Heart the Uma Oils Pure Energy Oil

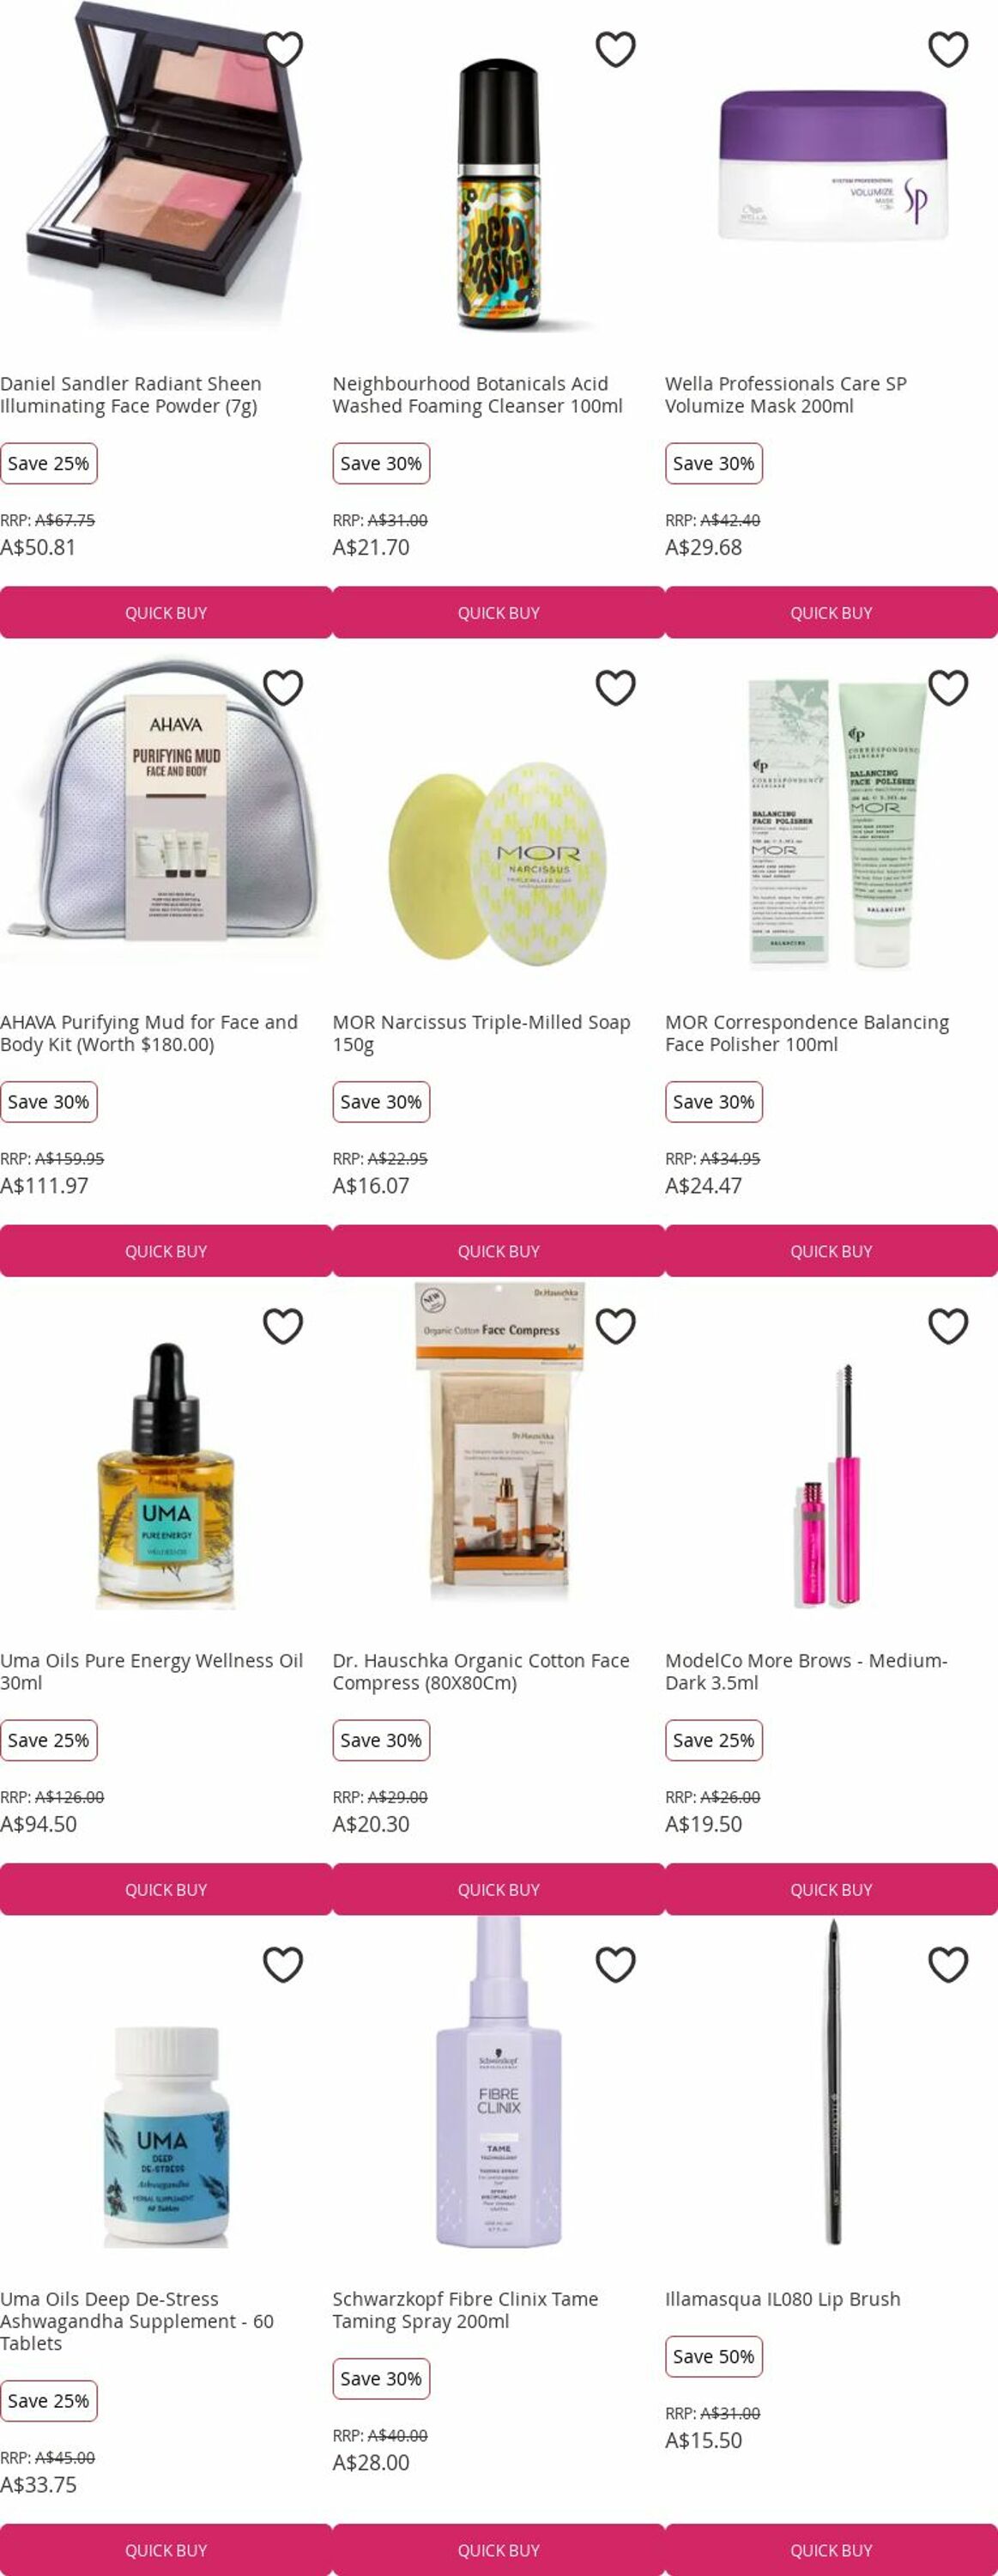click(x=282, y=1325)
